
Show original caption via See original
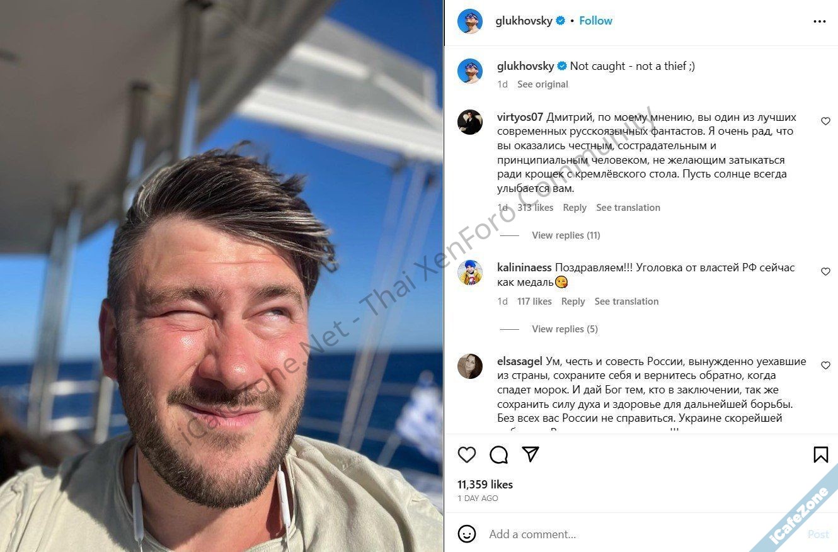[x=542, y=84]
